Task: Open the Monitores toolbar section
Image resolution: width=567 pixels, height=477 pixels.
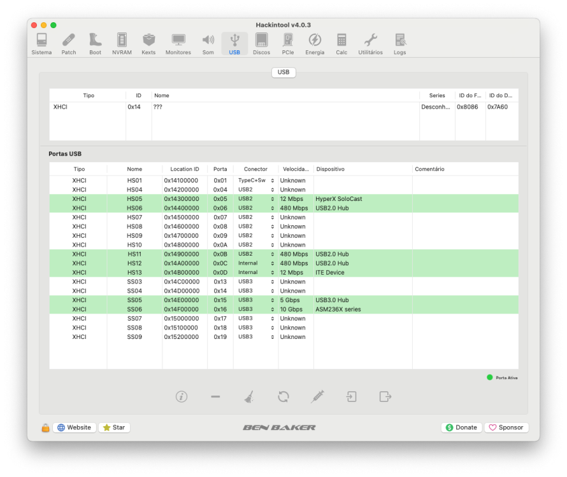Action: [178, 44]
